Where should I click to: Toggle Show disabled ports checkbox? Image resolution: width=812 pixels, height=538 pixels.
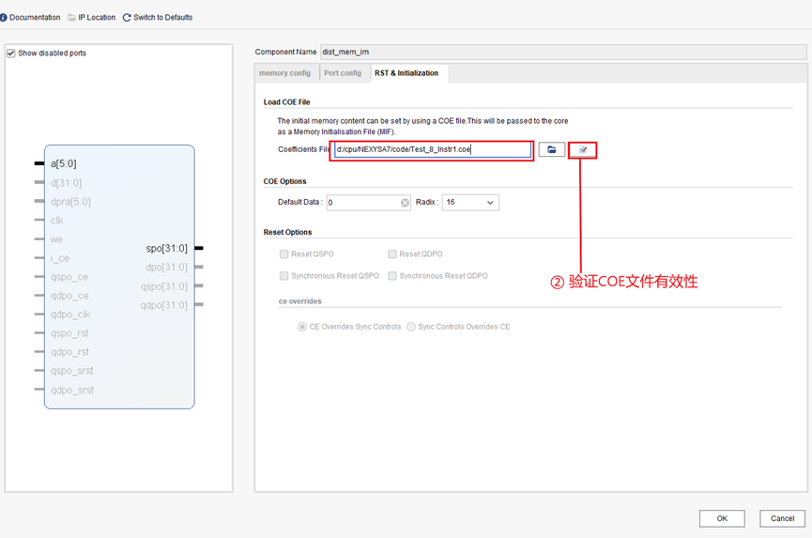pos(11,53)
